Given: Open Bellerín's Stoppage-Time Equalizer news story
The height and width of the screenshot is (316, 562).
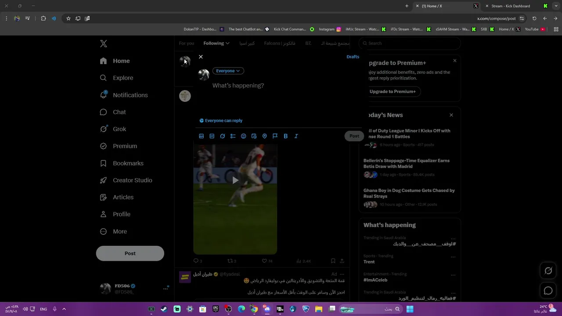Looking at the screenshot, I should pyautogui.click(x=410, y=168).
